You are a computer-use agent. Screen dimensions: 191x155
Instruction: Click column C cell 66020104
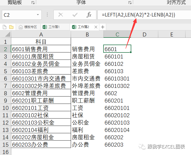(117, 130)
